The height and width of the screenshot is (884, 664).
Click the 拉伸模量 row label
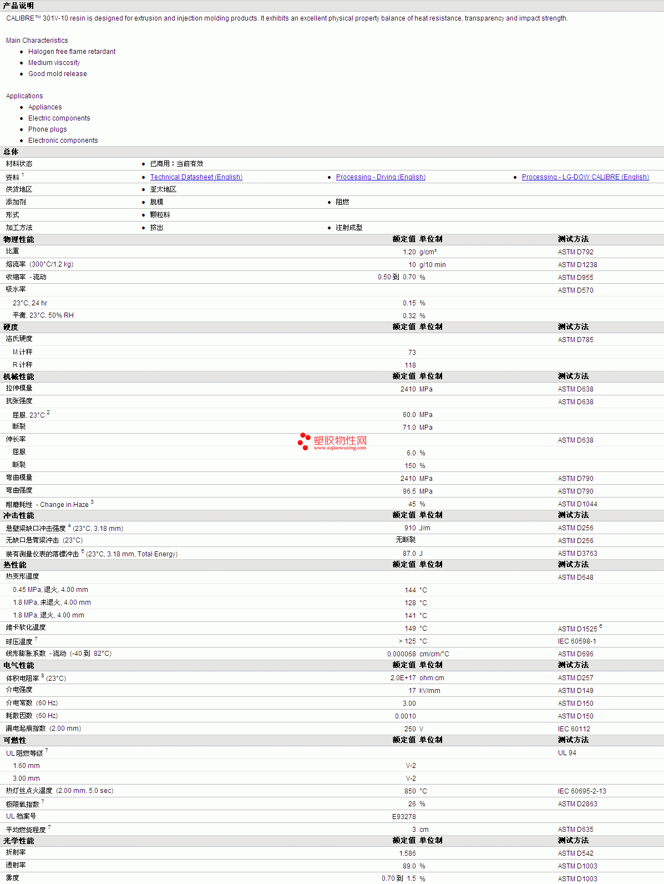click(19, 388)
